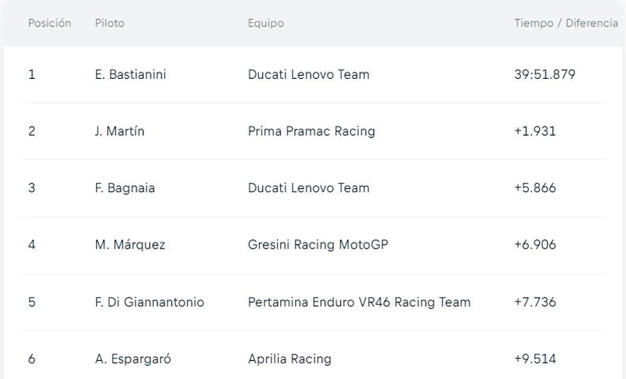Click Pertamina Enduro VR46 Racing Team
Viewport: 626px width, 379px height.
359,302
